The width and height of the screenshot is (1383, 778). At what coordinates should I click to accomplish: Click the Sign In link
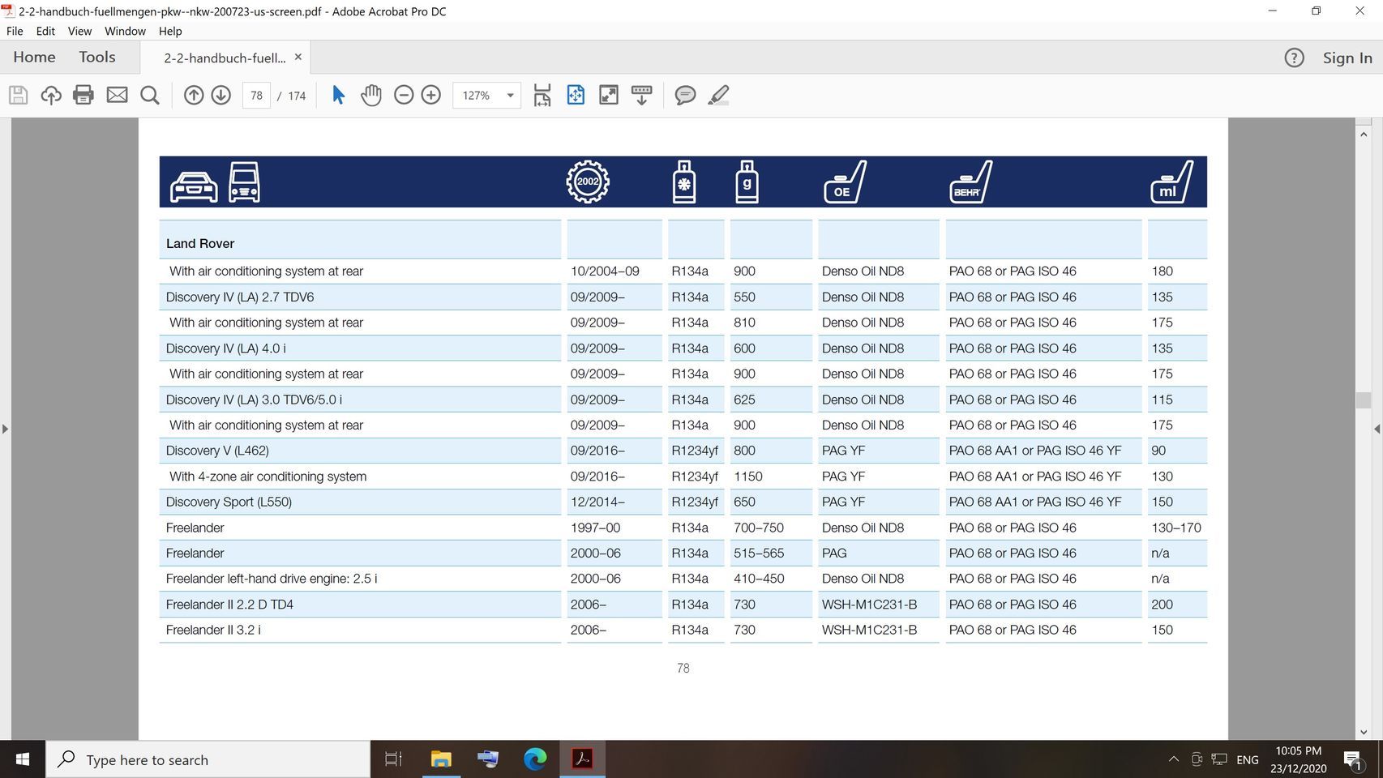[1347, 58]
